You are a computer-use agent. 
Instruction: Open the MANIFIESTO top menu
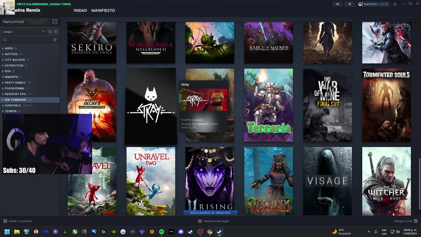(x=103, y=11)
